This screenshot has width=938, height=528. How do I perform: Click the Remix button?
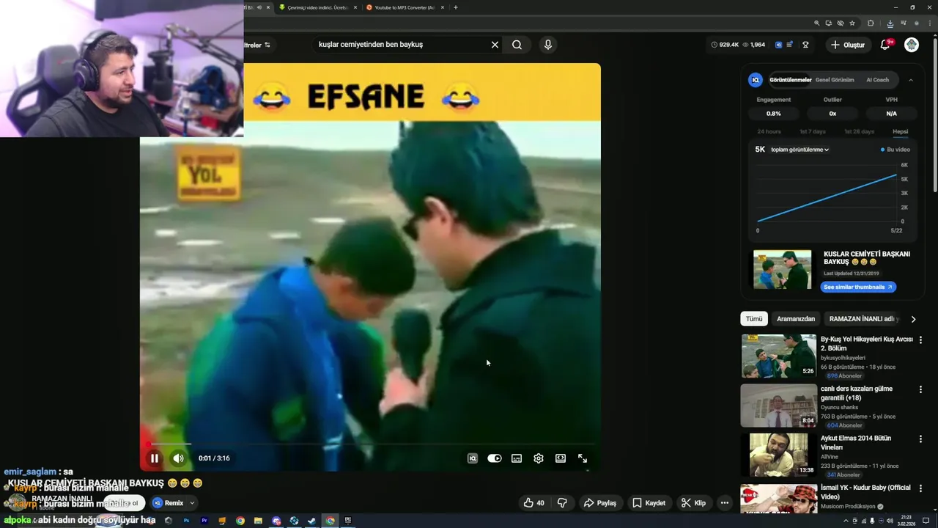point(169,503)
